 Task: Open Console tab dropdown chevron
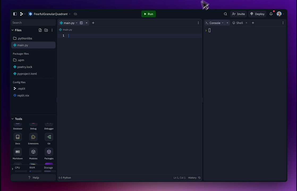coord(223,23)
